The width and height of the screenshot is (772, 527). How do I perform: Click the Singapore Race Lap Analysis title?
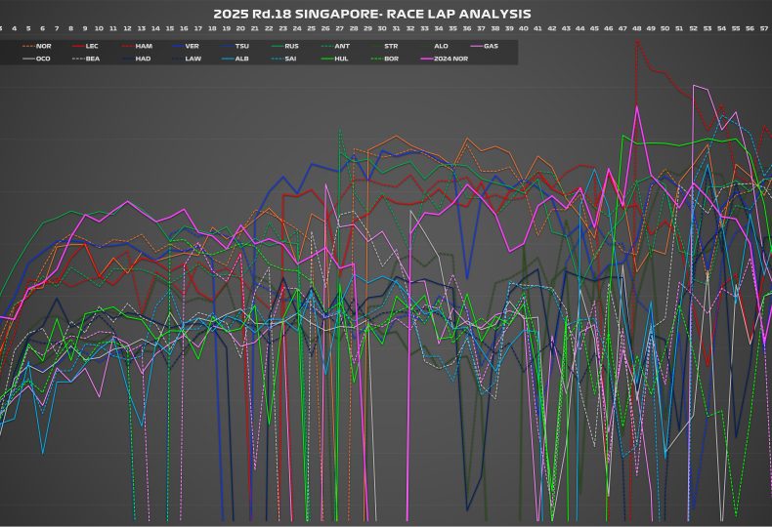(x=372, y=14)
